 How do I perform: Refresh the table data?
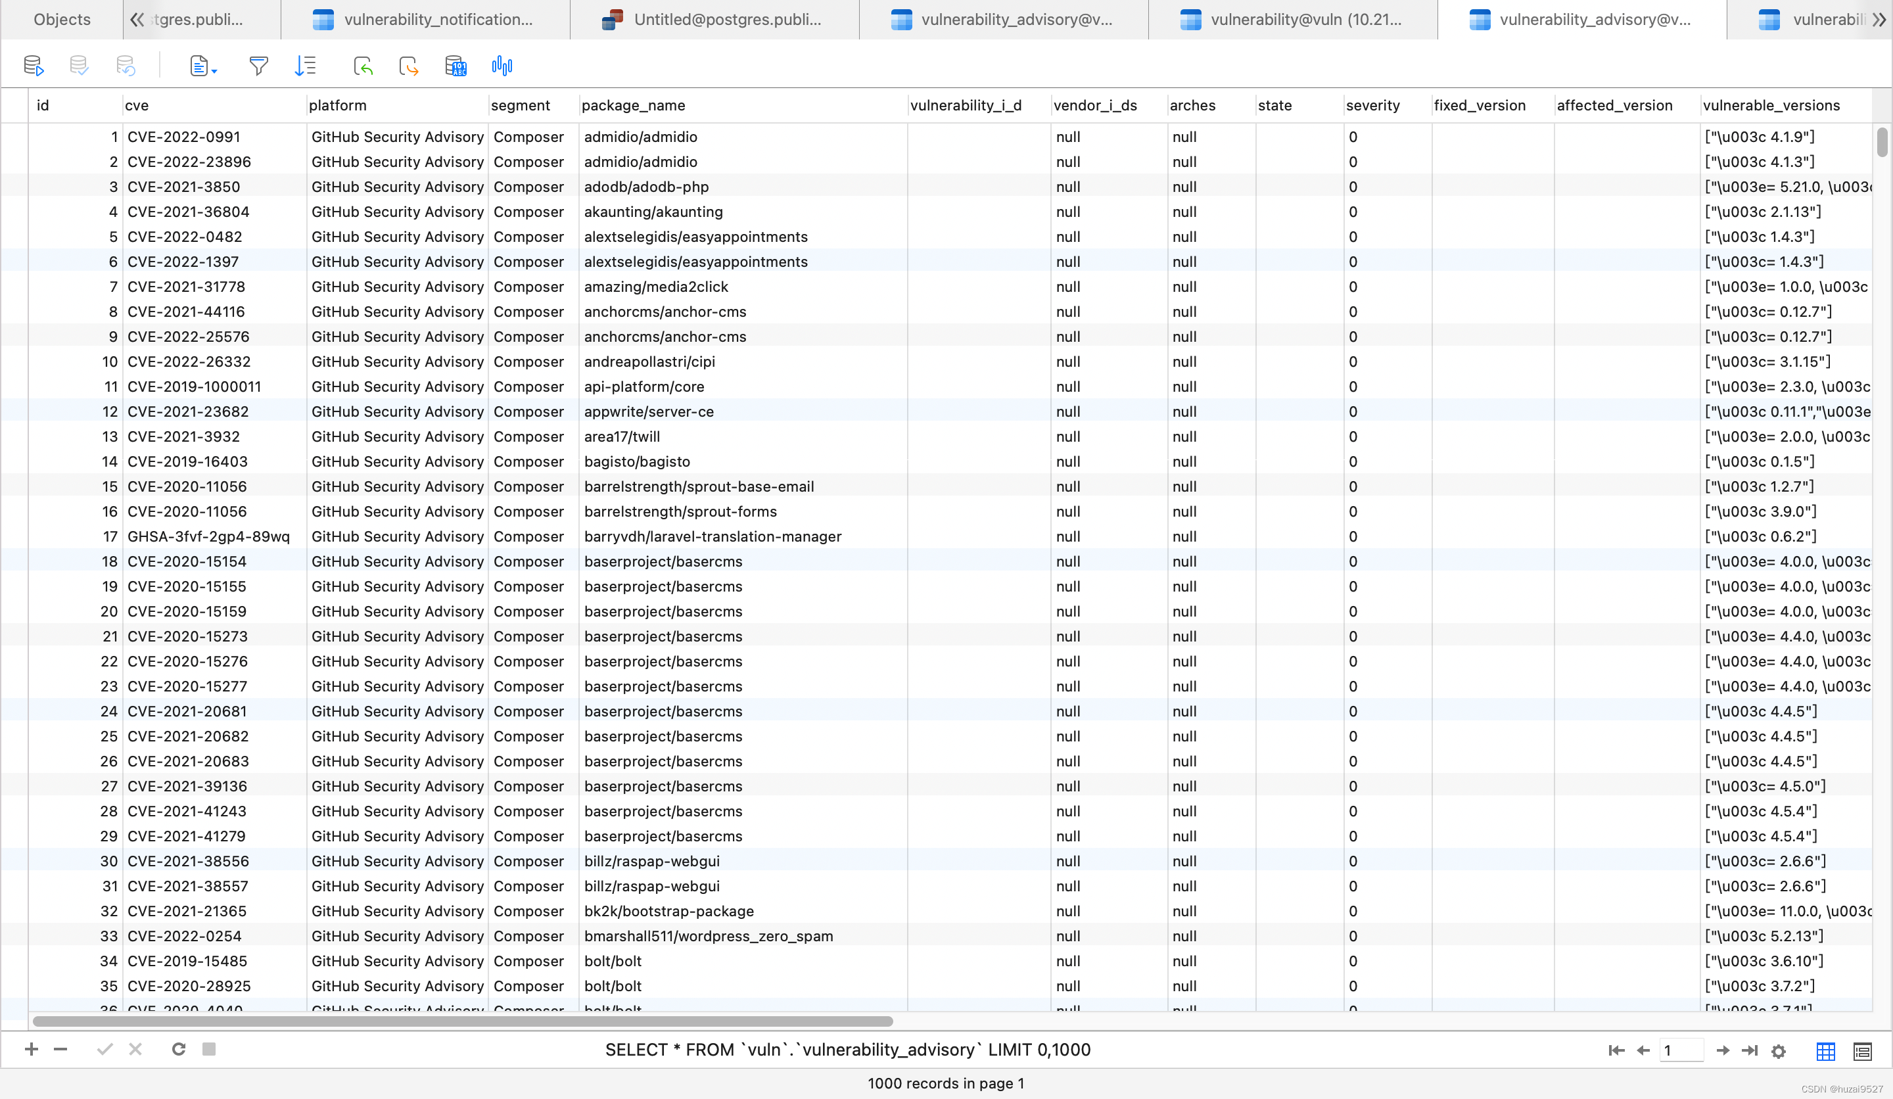pyautogui.click(x=179, y=1048)
